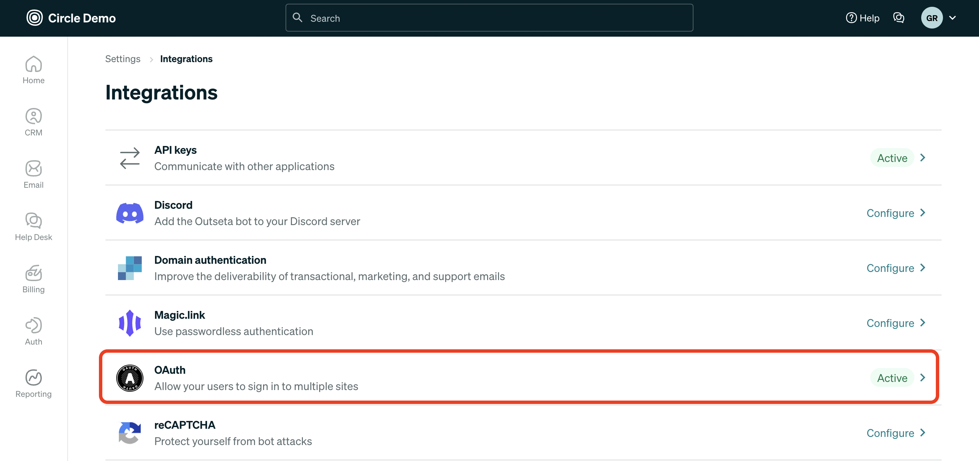Expand the GR account dropdown arrow

(x=952, y=18)
